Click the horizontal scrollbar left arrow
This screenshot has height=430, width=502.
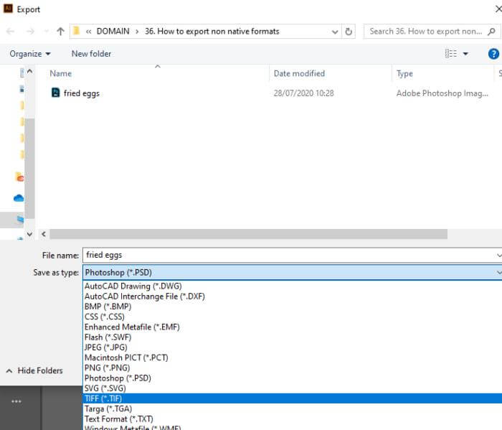(x=44, y=234)
